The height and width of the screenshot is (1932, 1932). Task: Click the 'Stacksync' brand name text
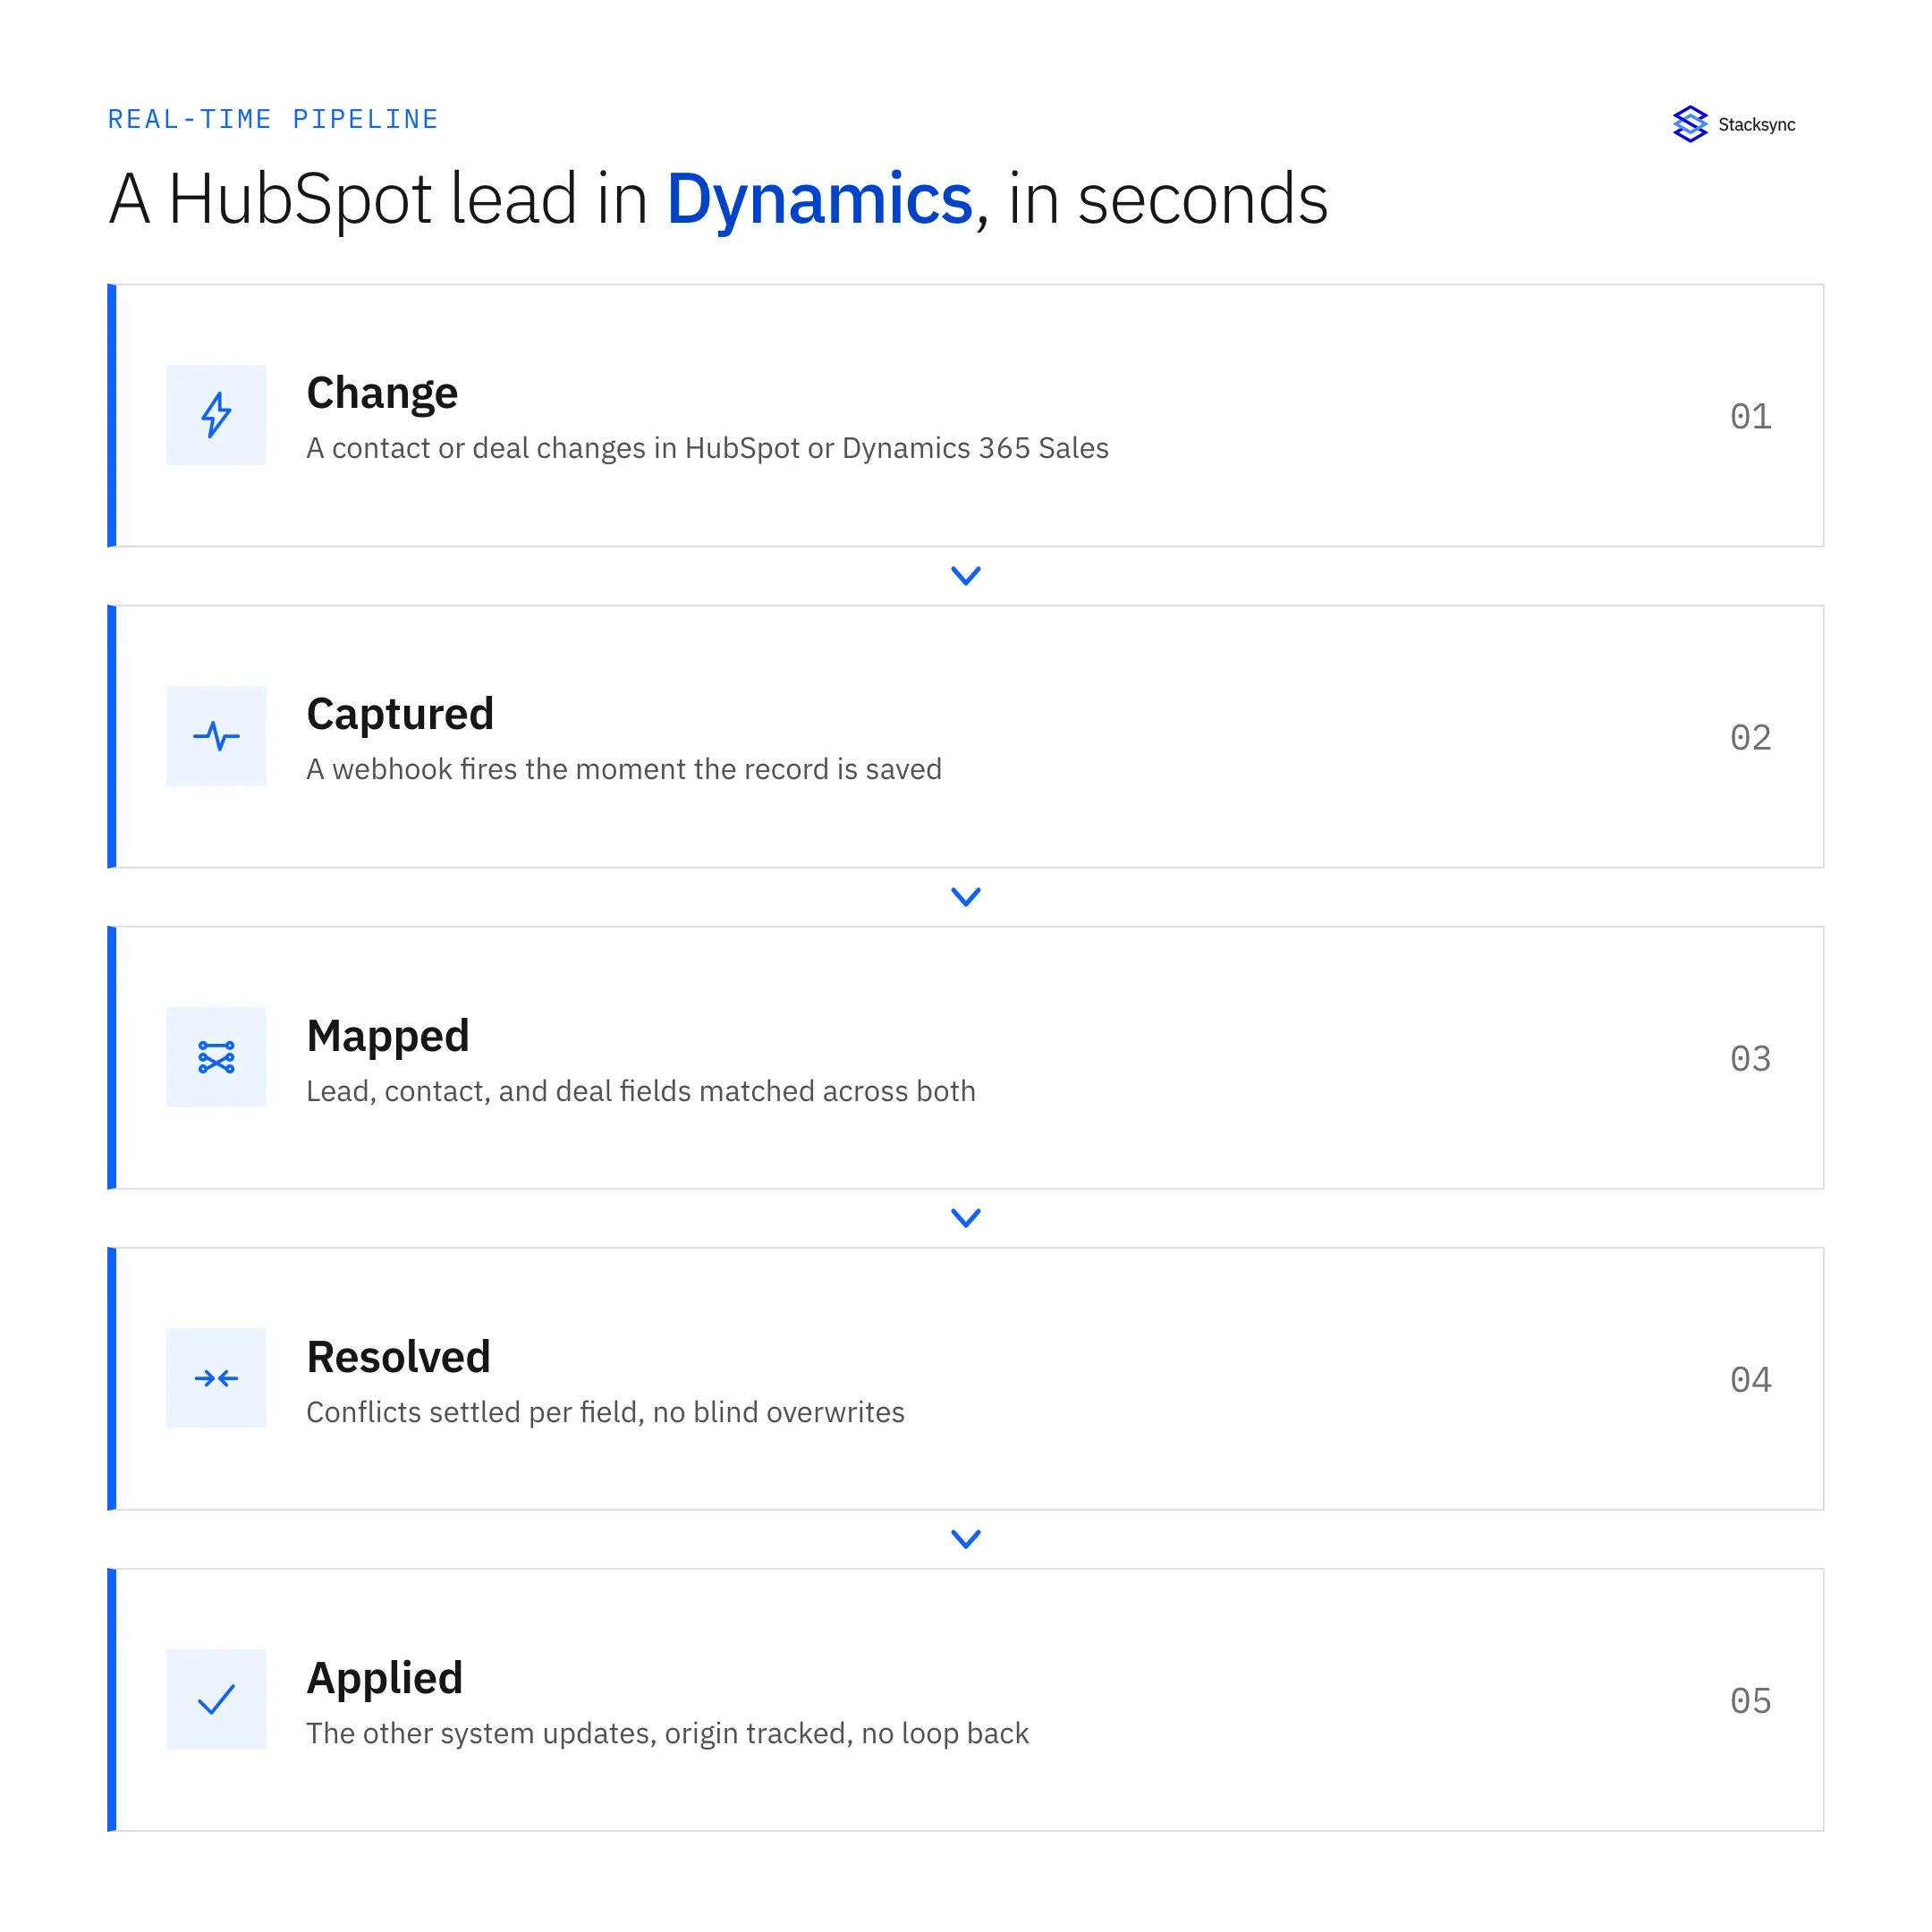click(1757, 125)
